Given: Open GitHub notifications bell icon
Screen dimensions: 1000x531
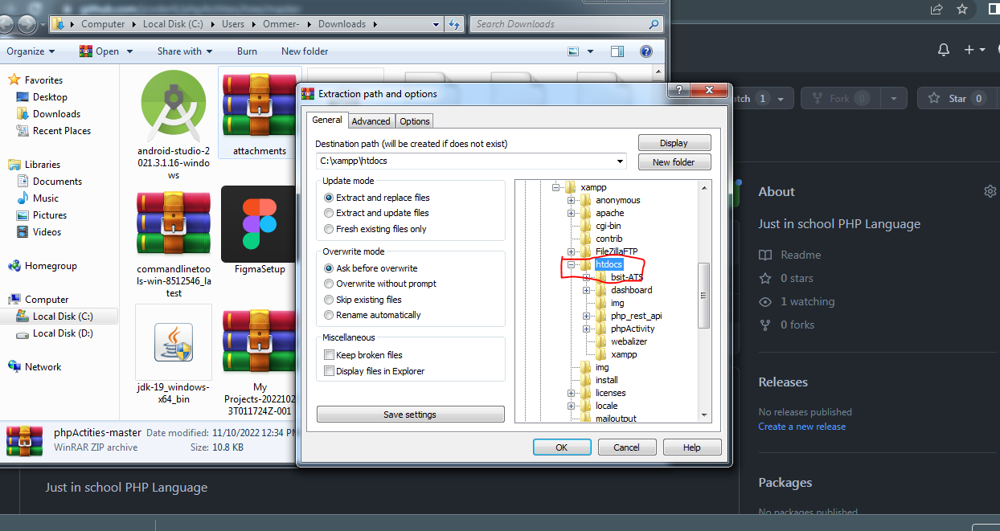Looking at the screenshot, I should click(x=944, y=50).
